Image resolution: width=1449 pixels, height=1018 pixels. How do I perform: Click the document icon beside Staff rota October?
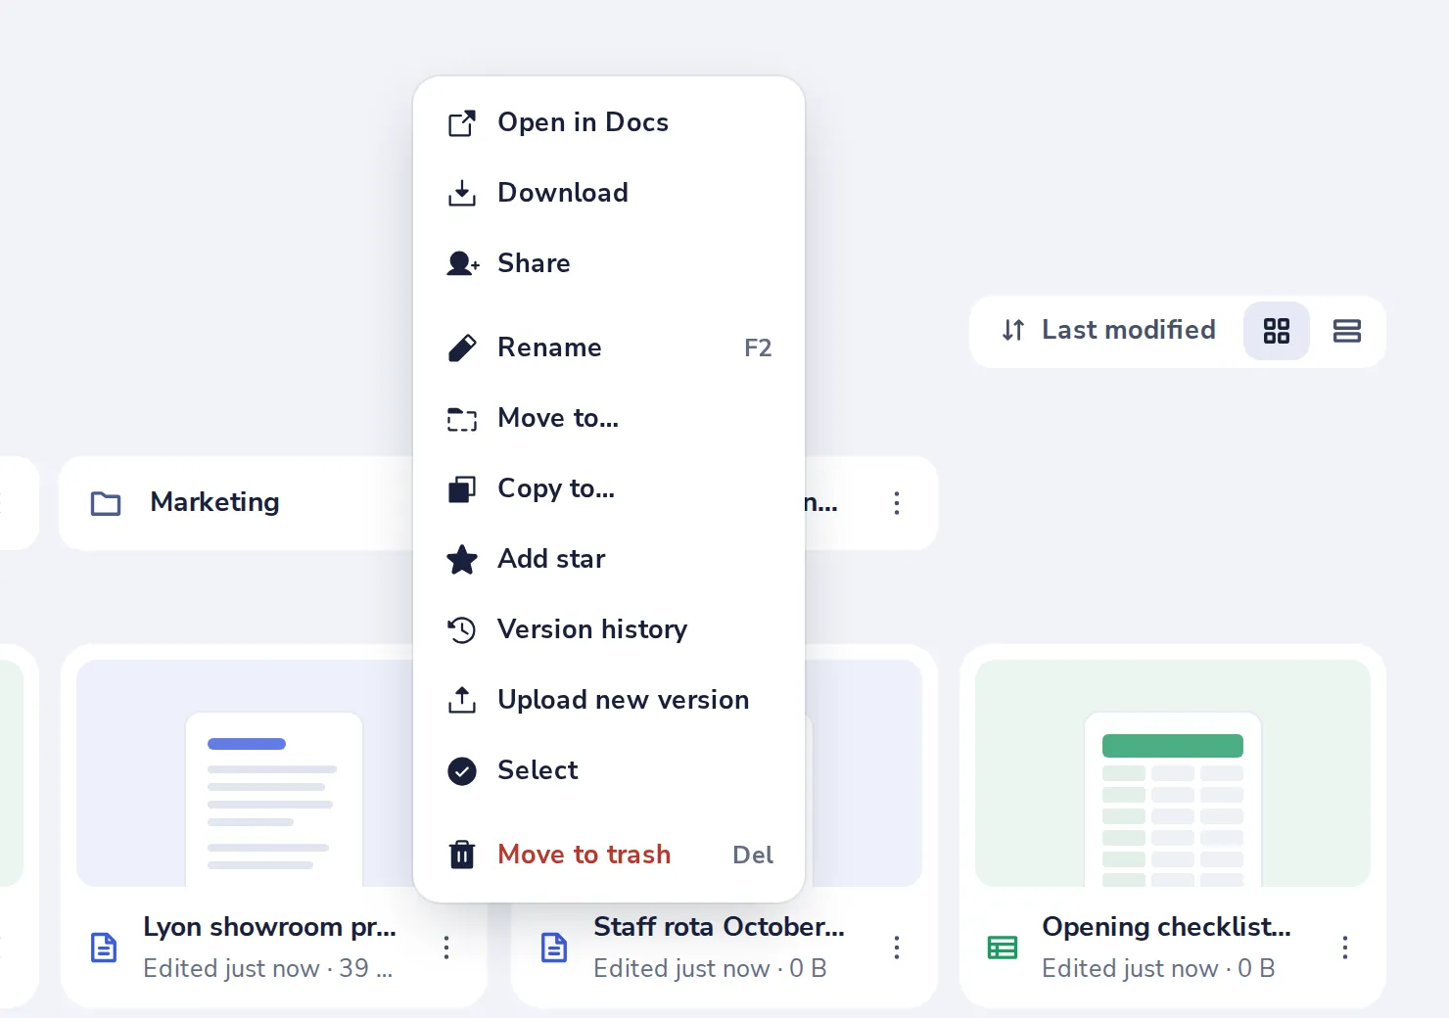pos(554,948)
